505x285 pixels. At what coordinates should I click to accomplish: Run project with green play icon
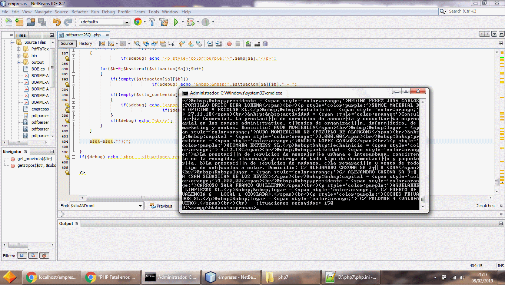[x=176, y=22]
